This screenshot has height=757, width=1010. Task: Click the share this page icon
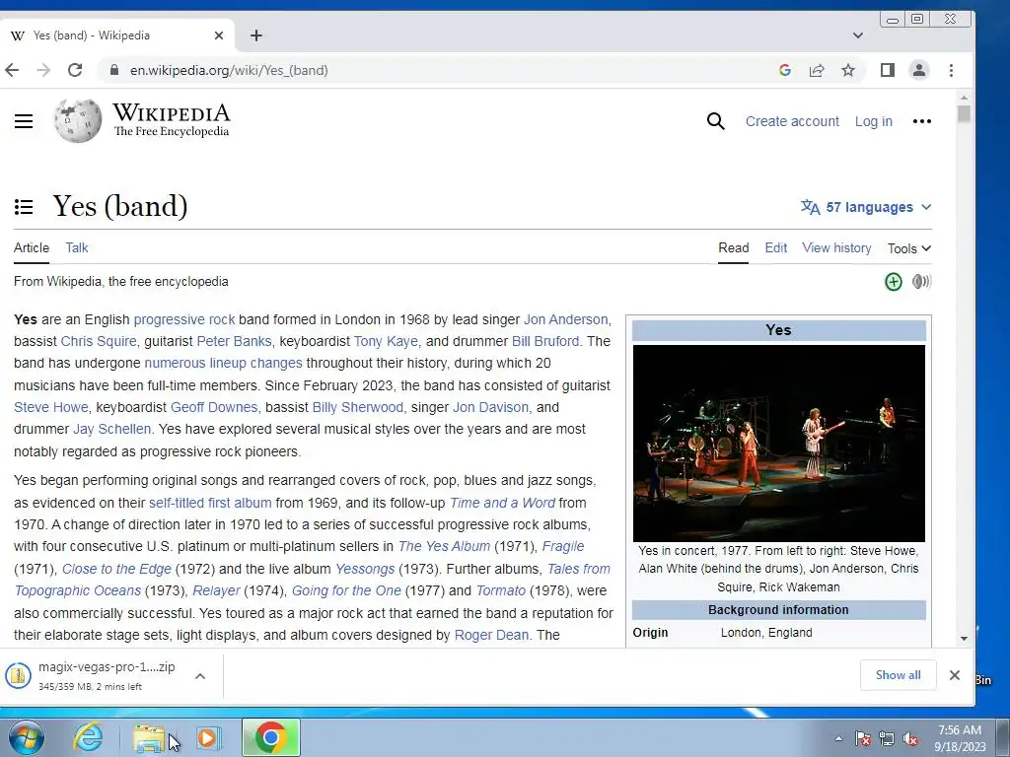click(817, 70)
